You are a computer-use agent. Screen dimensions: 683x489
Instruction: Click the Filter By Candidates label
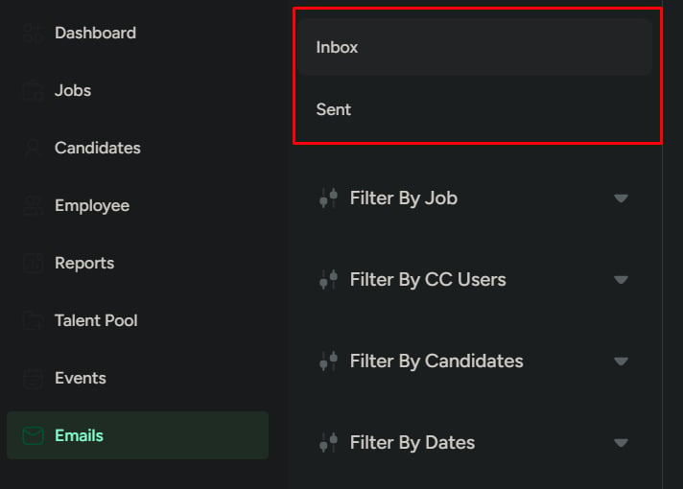click(436, 361)
